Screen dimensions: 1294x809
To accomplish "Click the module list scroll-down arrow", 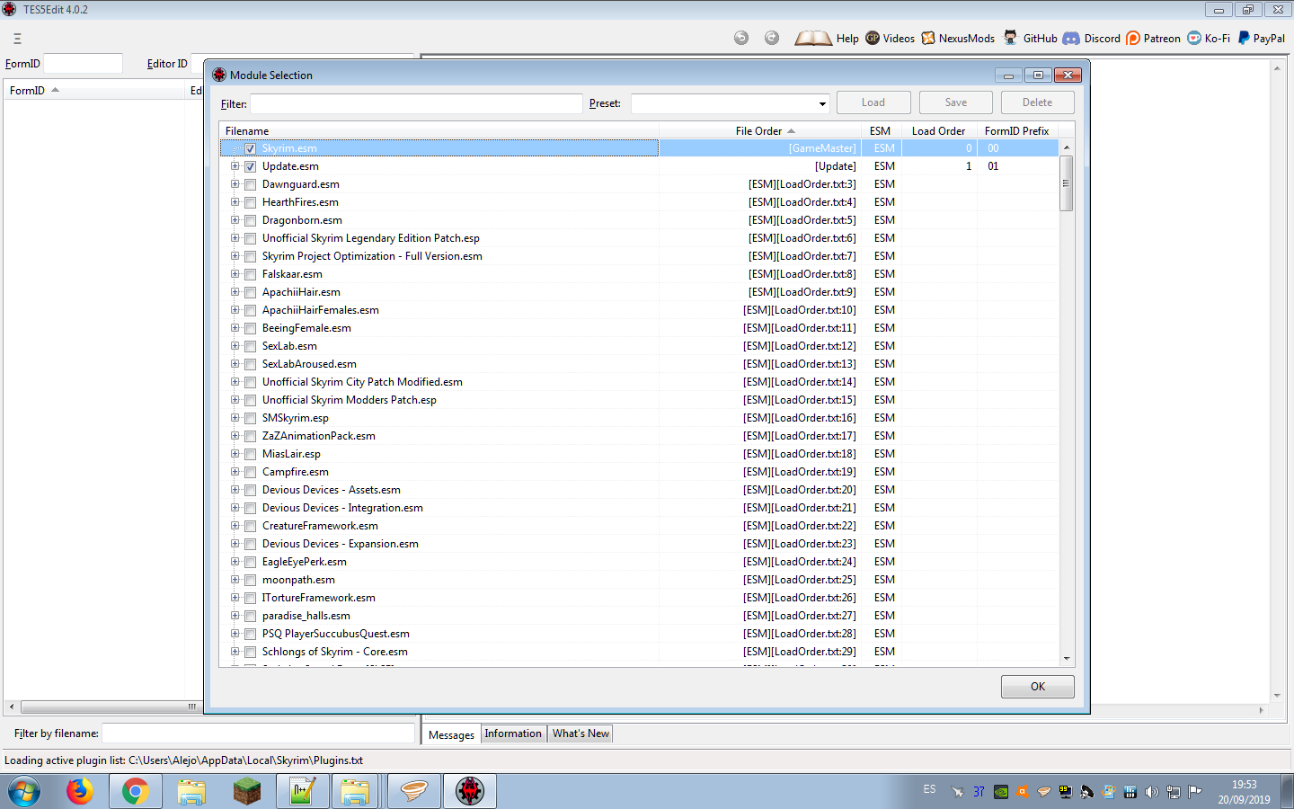I will pyautogui.click(x=1067, y=659).
